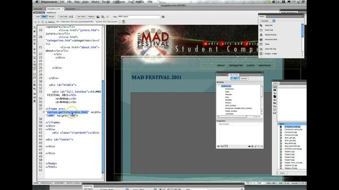Open the Commands menu
Screen dimensions: 339x190
(x=119, y=2)
